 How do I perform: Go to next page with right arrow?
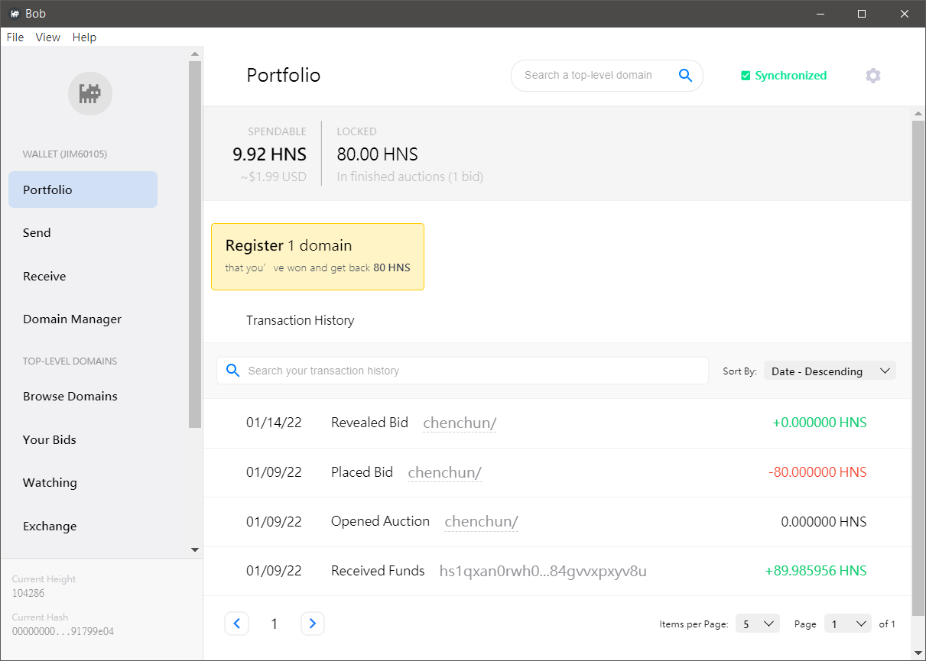tap(312, 624)
